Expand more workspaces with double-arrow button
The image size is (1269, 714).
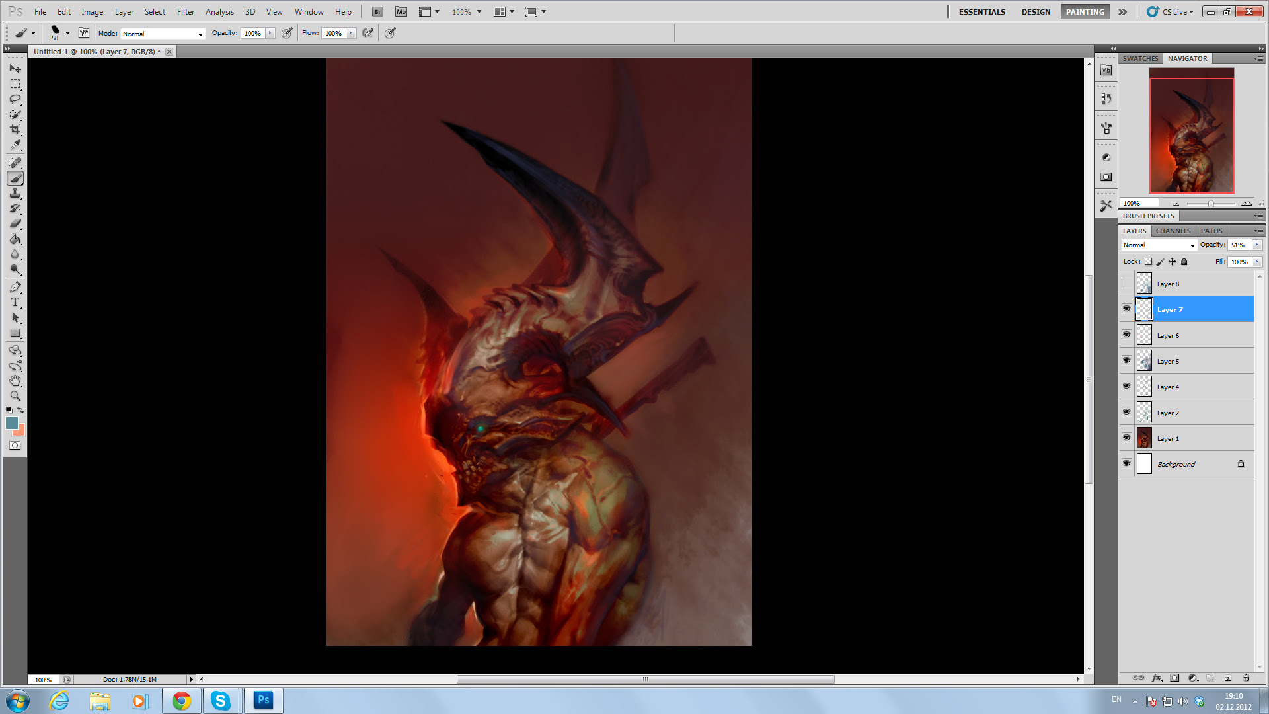click(x=1122, y=12)
